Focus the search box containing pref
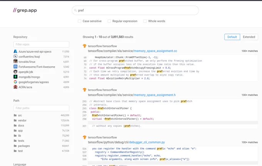 135,10
